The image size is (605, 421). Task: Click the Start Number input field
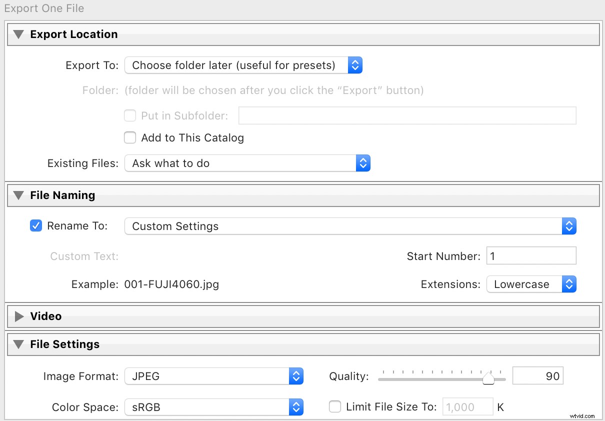[x=531, y=256]
